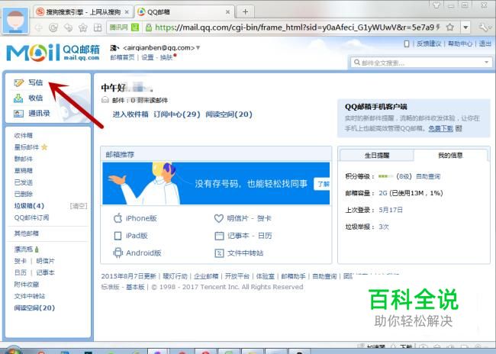Click the QQ邮箱 Mail logo
Viewport: 496px width, 354px height.
coord(53,53)
